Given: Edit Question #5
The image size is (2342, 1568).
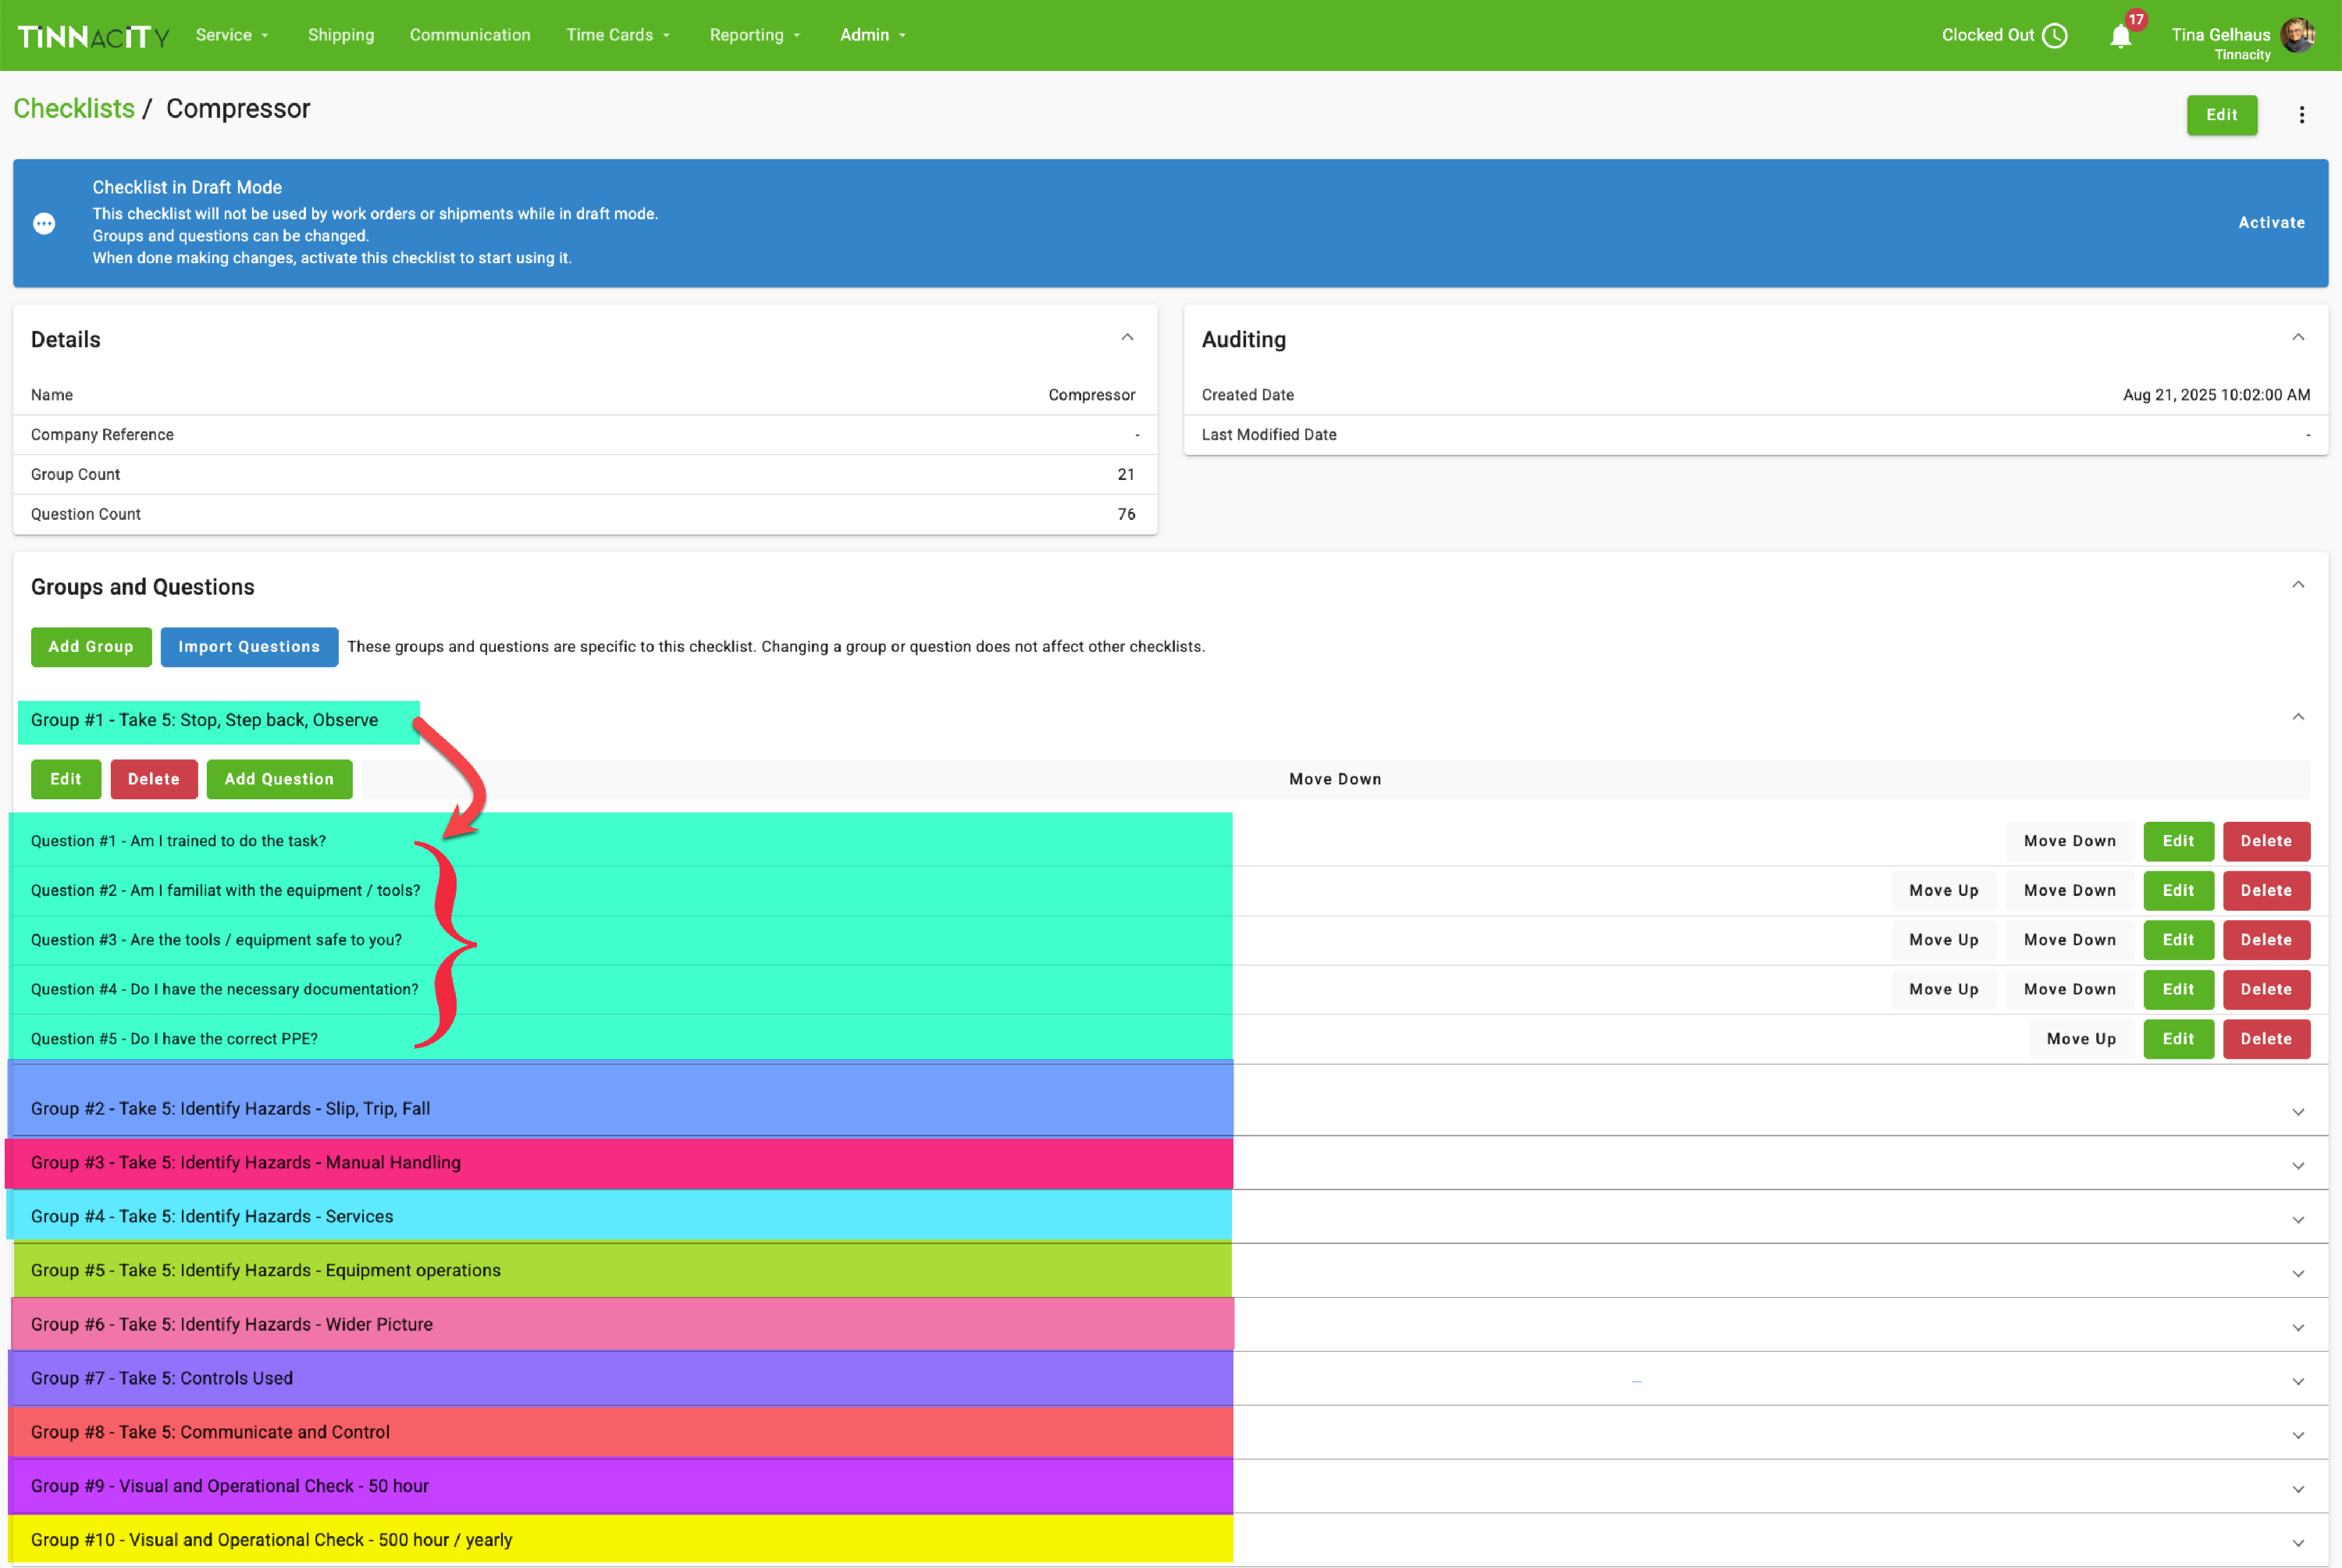Looking at the screenshot, I should pyautogui.click(x=2178, y=1039).
